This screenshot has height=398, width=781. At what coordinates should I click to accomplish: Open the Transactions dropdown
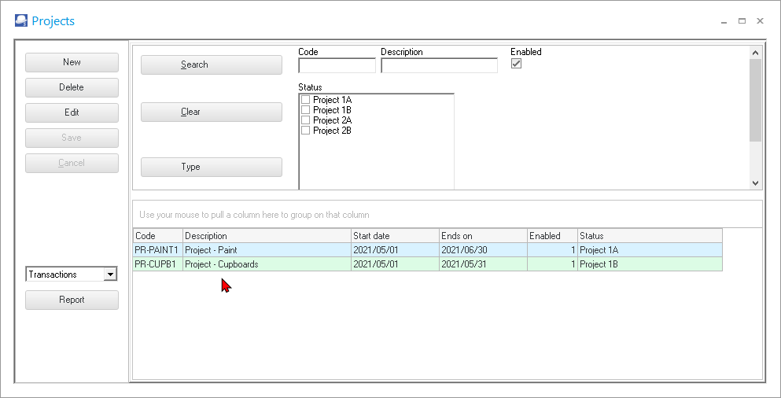coord(110,275)
